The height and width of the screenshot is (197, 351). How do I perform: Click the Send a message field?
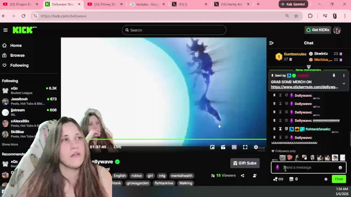308,167
